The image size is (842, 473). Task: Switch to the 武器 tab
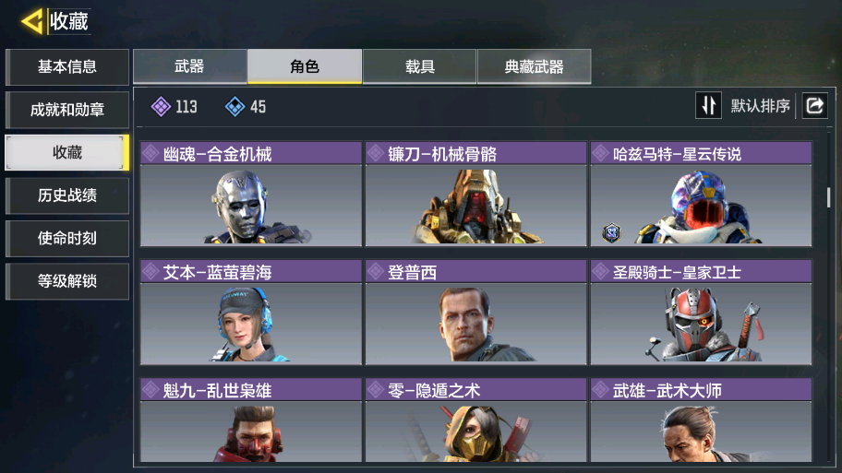pos(190,66)
